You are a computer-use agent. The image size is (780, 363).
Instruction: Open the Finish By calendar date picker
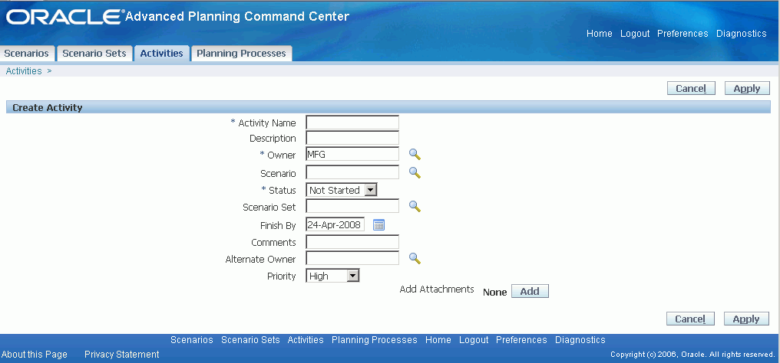(x=379, y=225)
